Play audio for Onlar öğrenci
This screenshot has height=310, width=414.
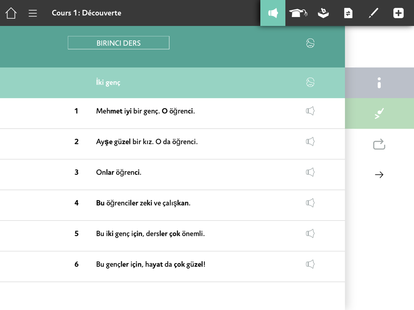coord(310,172)
